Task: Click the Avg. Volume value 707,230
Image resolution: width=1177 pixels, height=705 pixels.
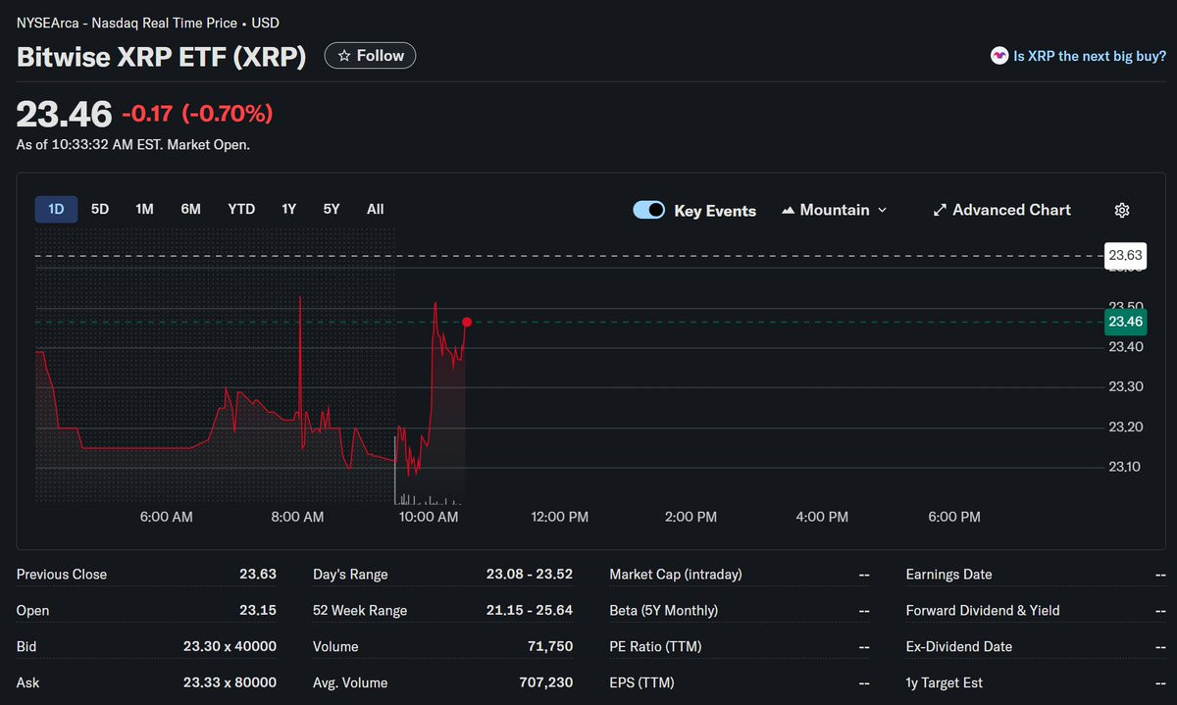Action: click(x=544, y=683)
